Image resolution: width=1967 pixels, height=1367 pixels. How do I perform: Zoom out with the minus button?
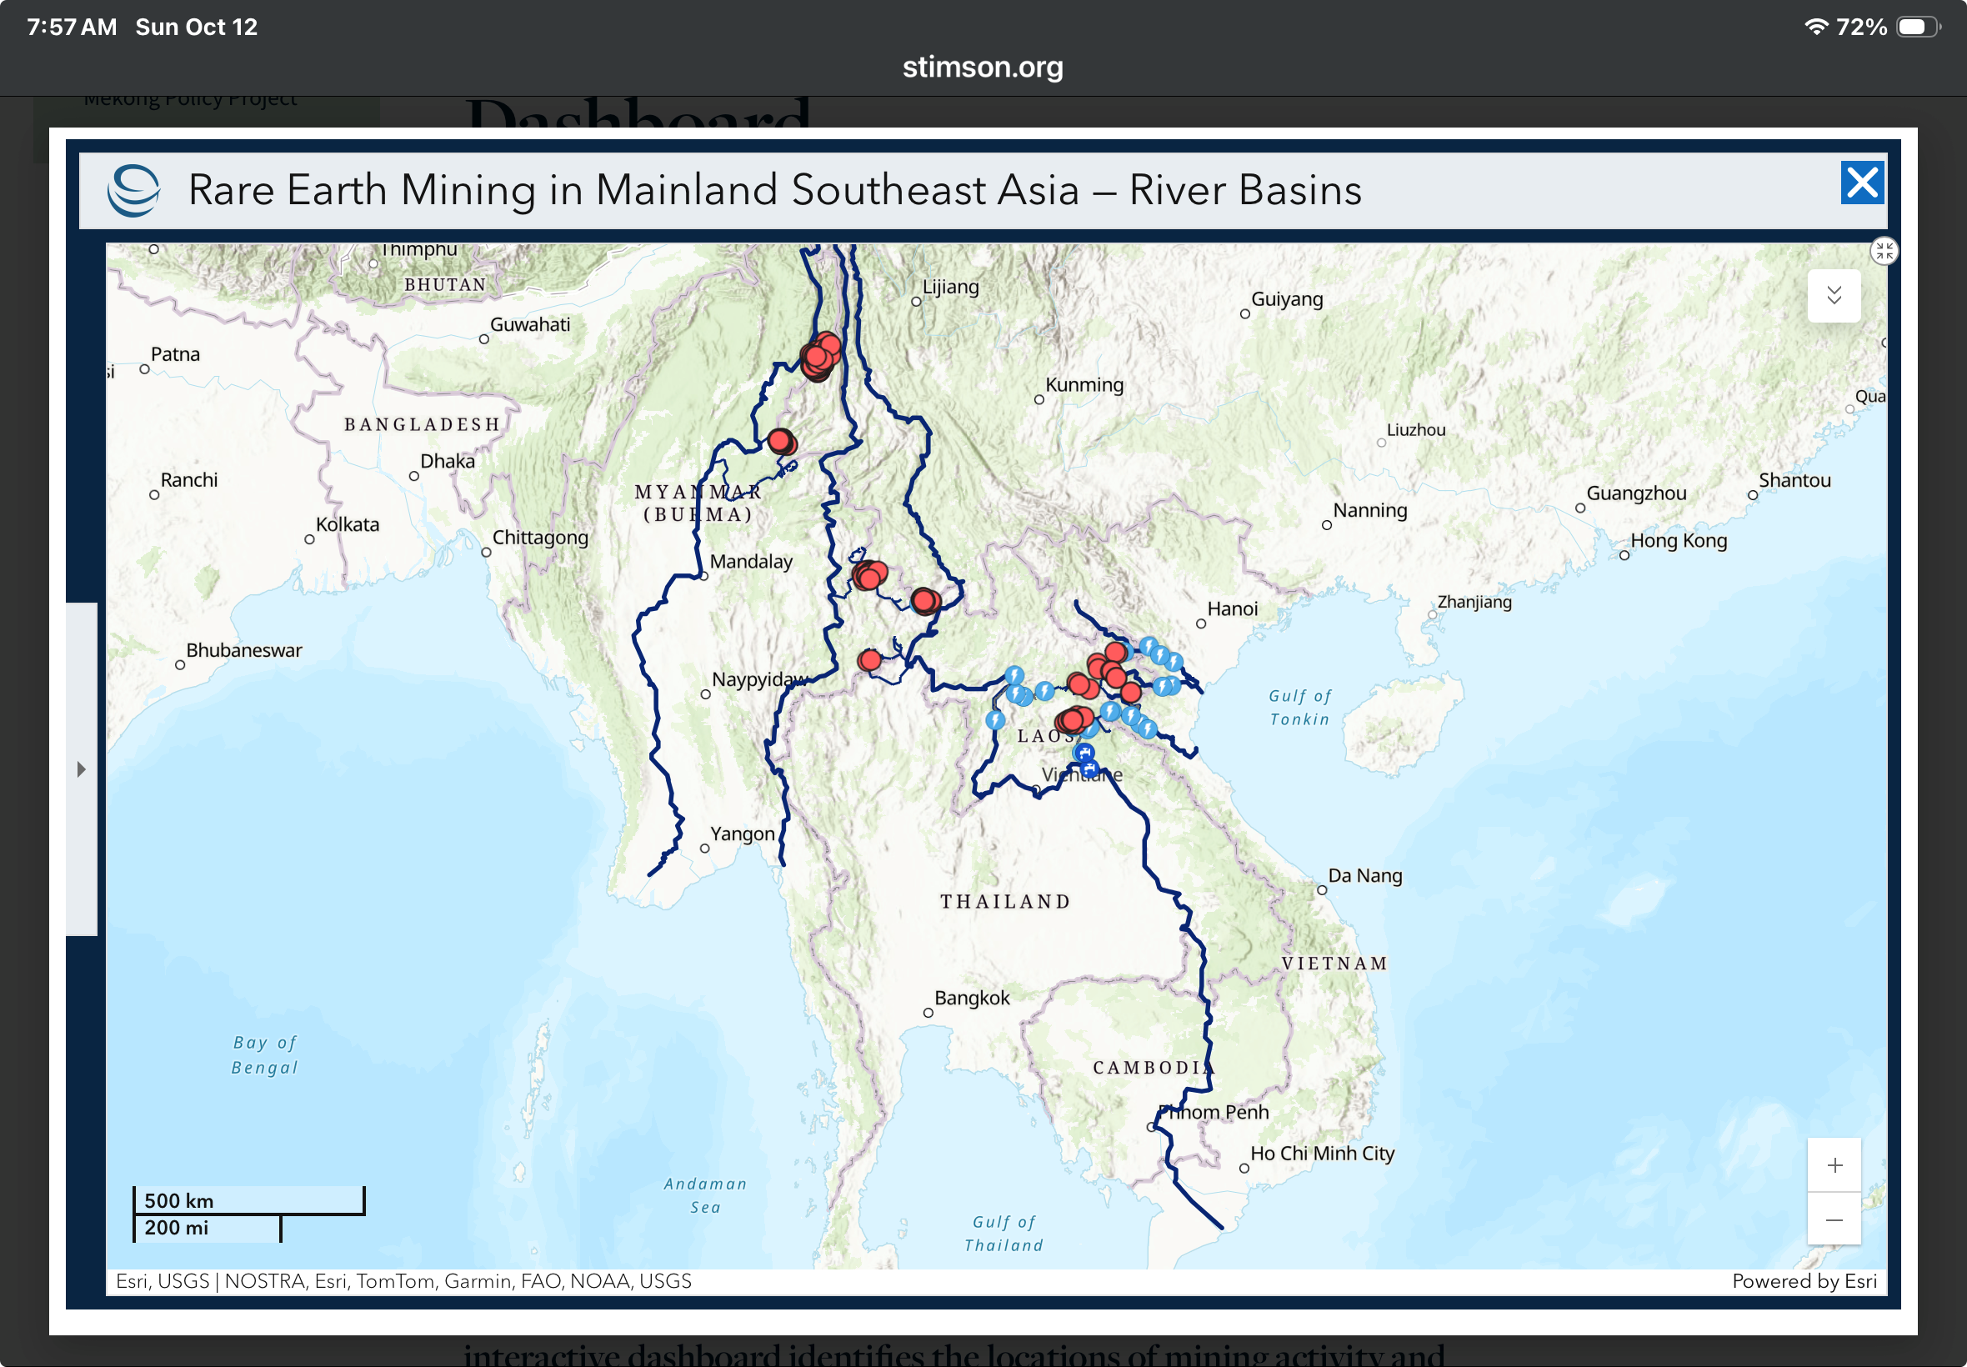point(1834,1219)
